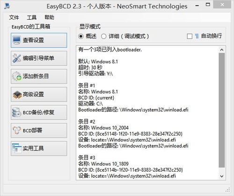Click the database icon for BCD备份/修复
The height and width of the screenshot is (196, 234).
click(17, 112)
